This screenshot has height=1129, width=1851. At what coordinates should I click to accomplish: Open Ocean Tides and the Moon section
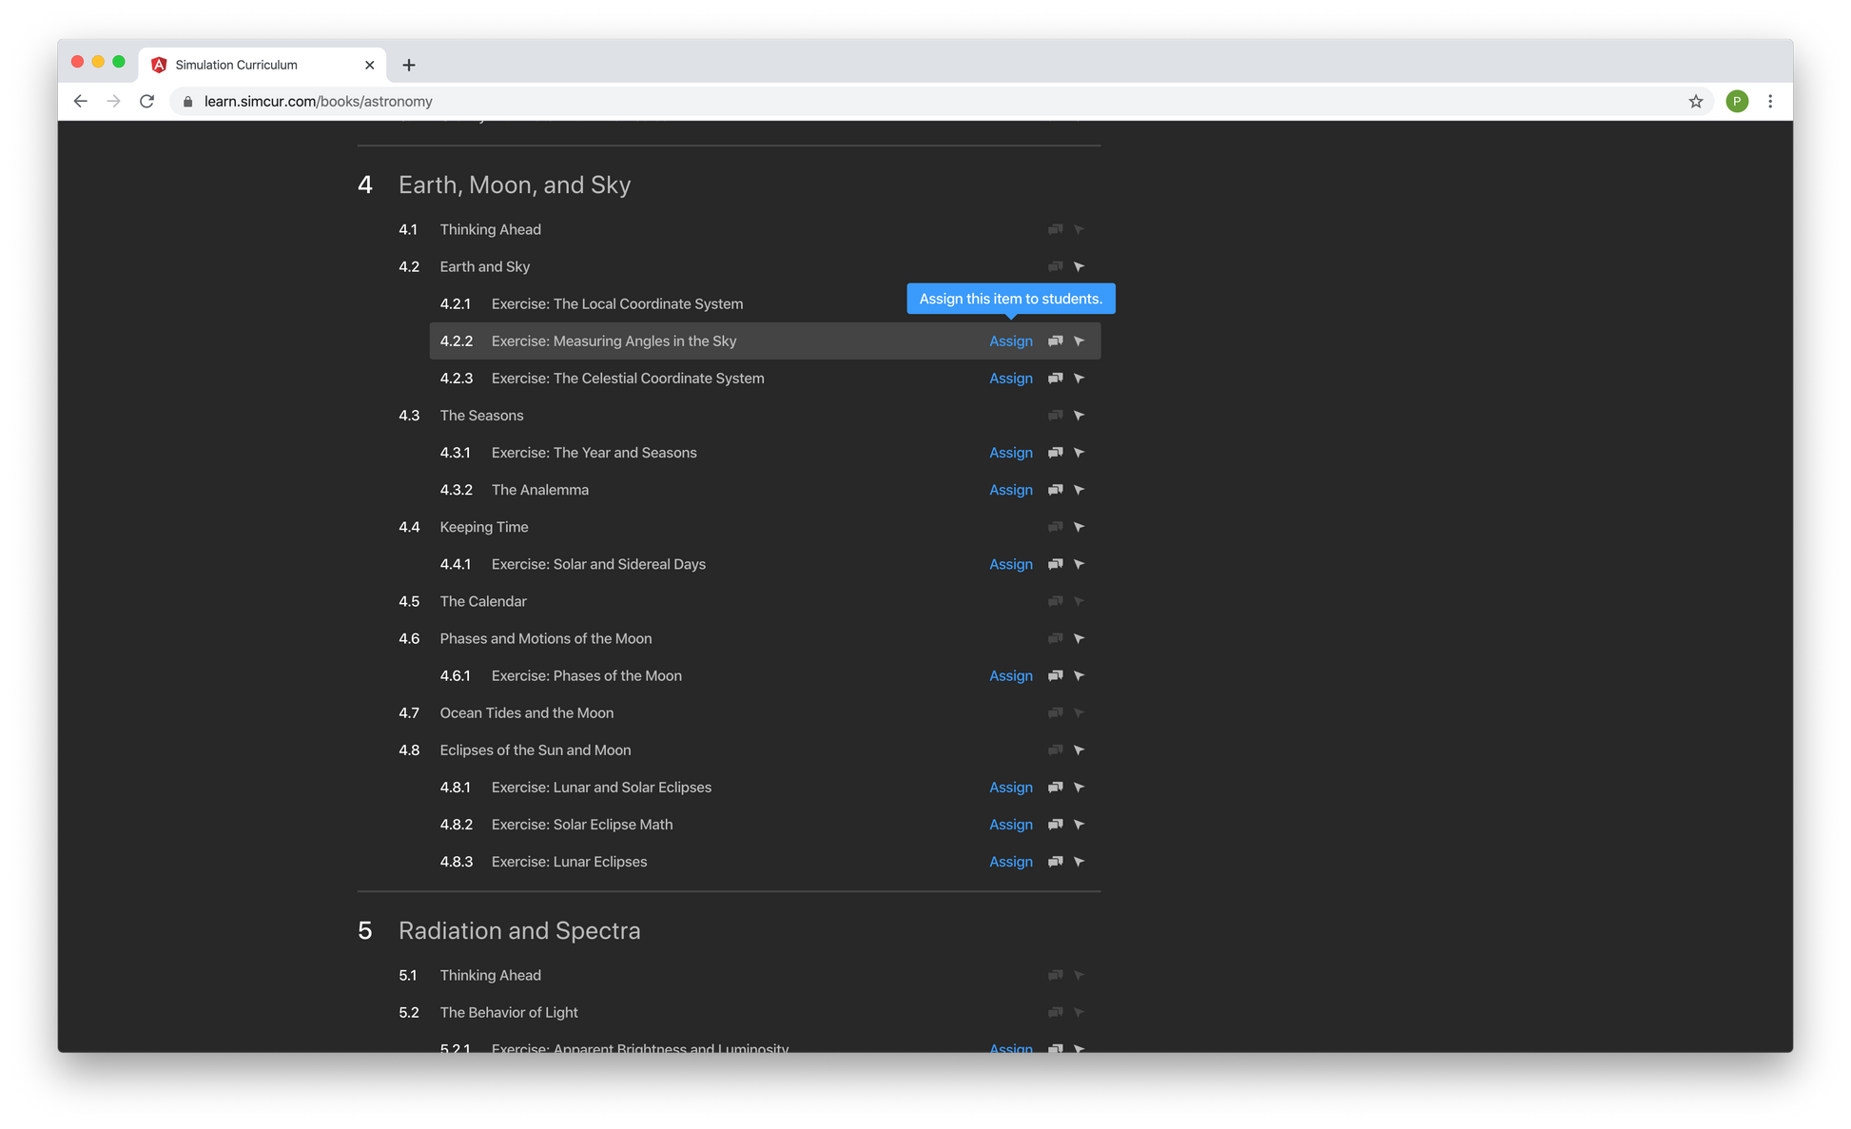[x=526, y=712]
